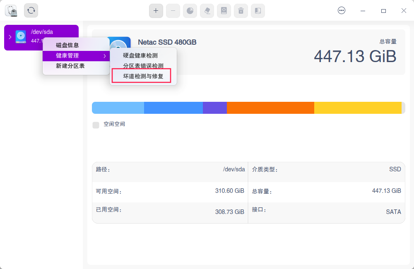Viewport: 414px width, 269px height.
Task: Select the rightmost partition split toolbar icon
Action: coord(258,11)
